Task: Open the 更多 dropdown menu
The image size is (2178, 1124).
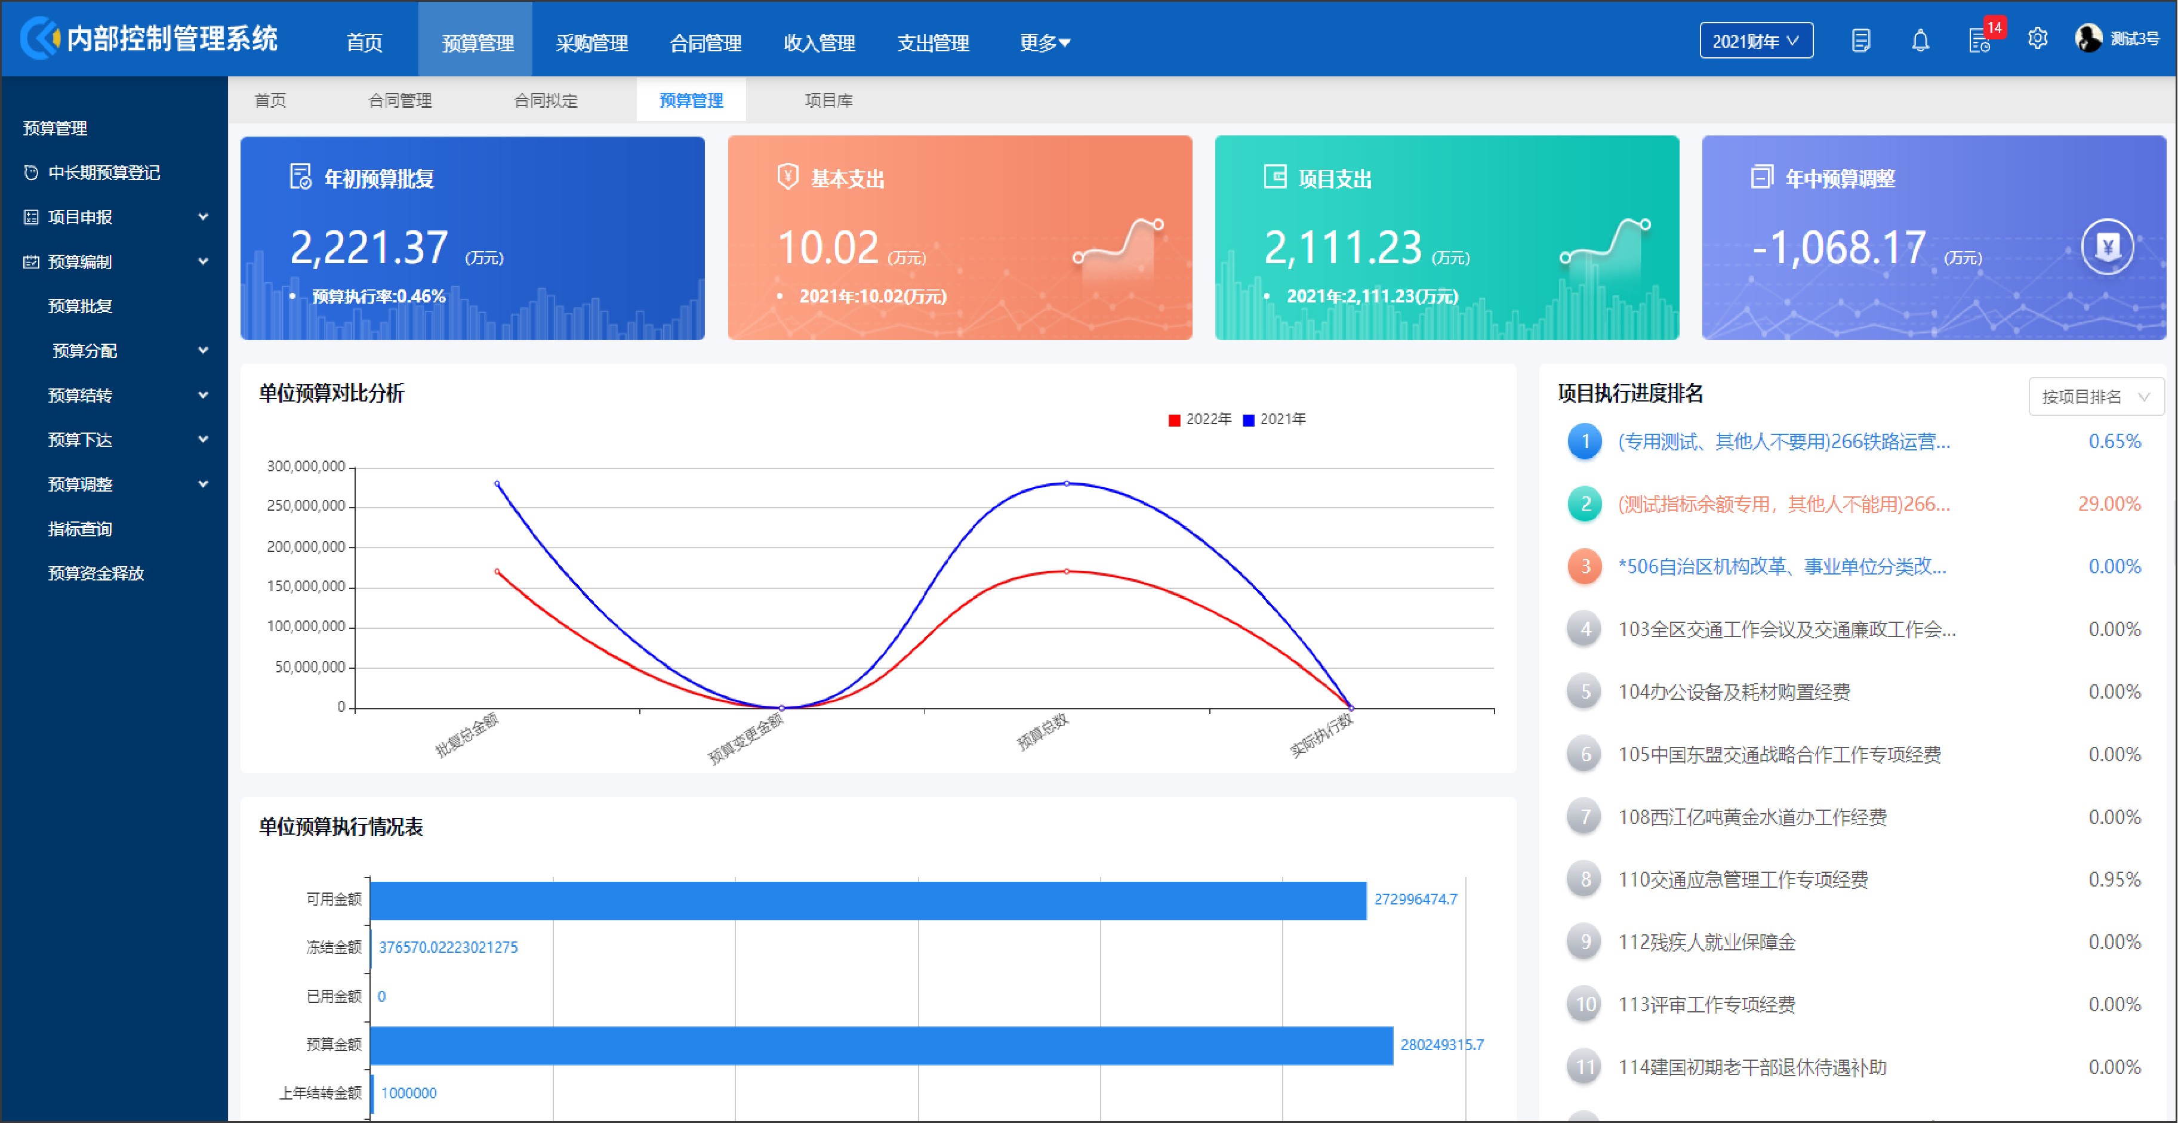Action: click(x=1044, y=42)
